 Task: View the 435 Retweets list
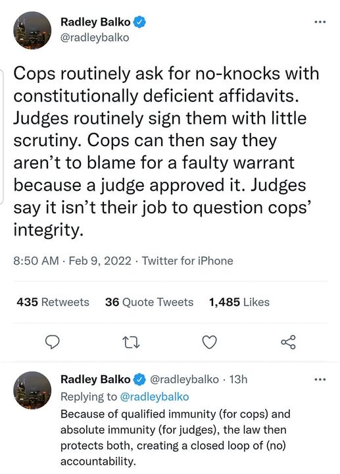[53, 302]
